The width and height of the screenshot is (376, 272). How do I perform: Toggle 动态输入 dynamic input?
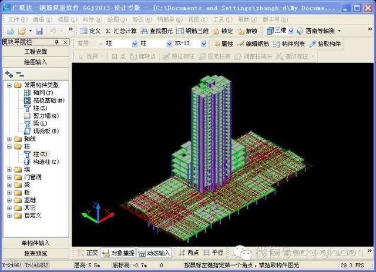pos(154,253)
